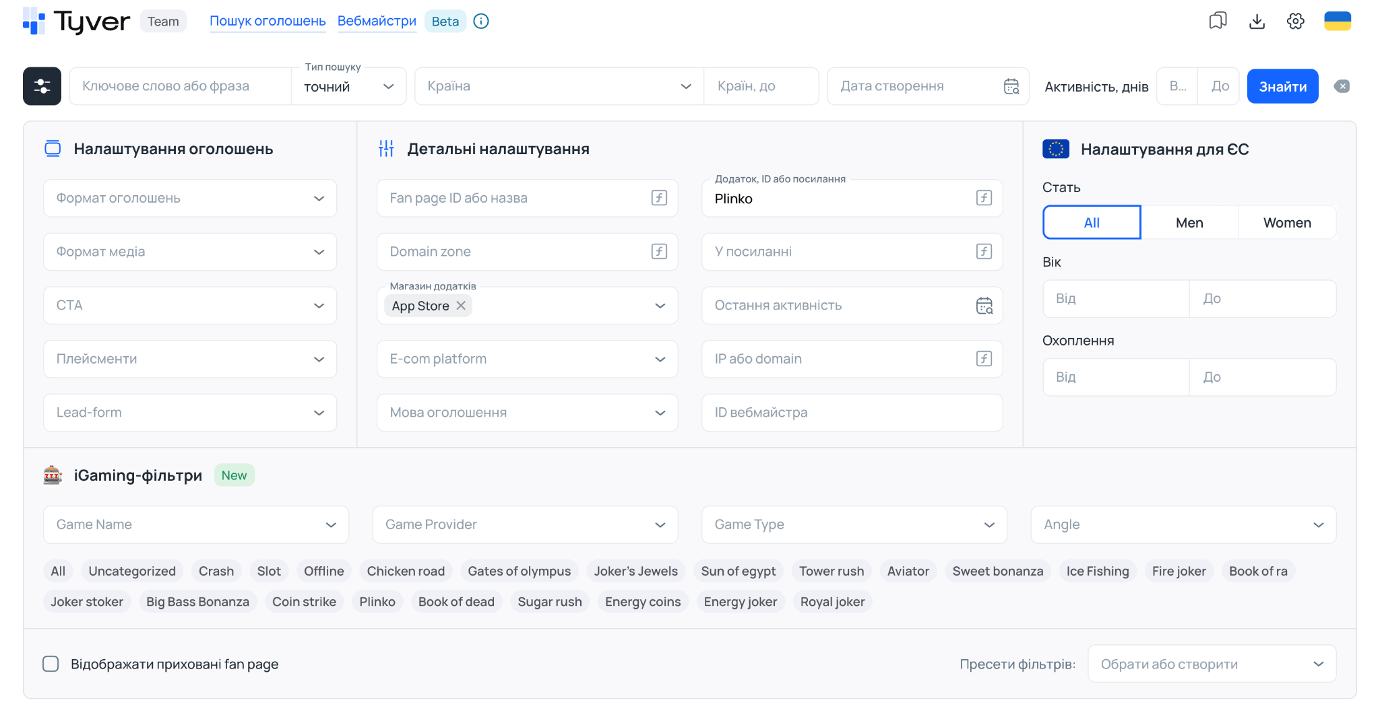The width and height of the screenshot is (1380, 717).
Task: Select Women gender option
Action: 1287,223
